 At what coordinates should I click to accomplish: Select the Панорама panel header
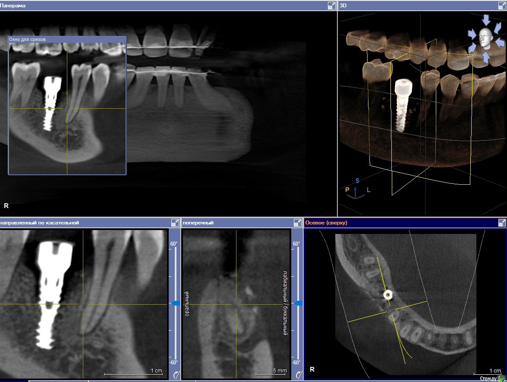tap(13, 6)
